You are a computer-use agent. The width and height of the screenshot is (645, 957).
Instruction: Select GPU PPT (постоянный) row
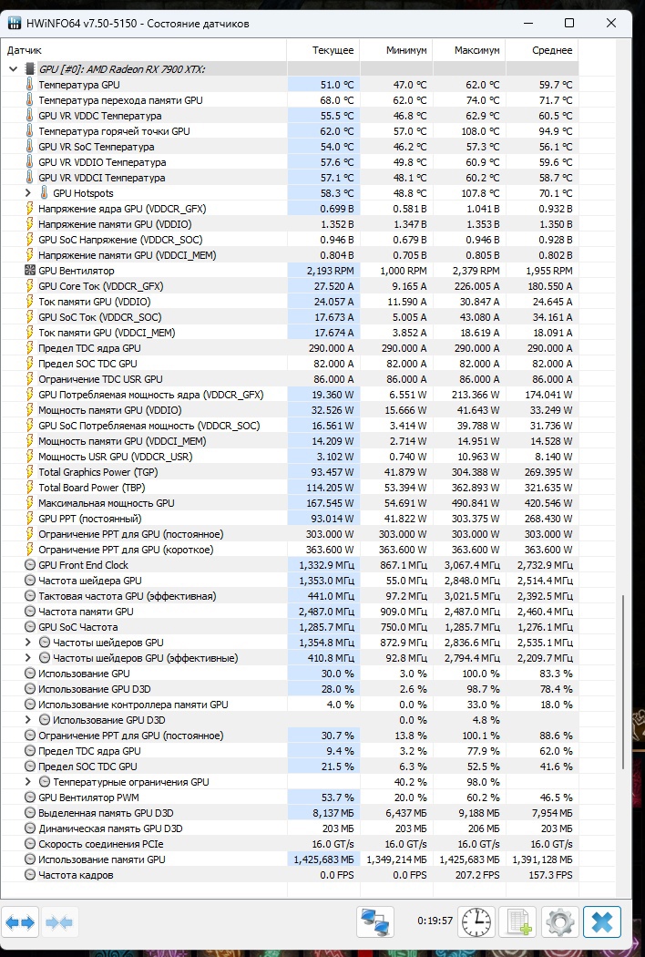pyautogui.click(x=290, y=519)
